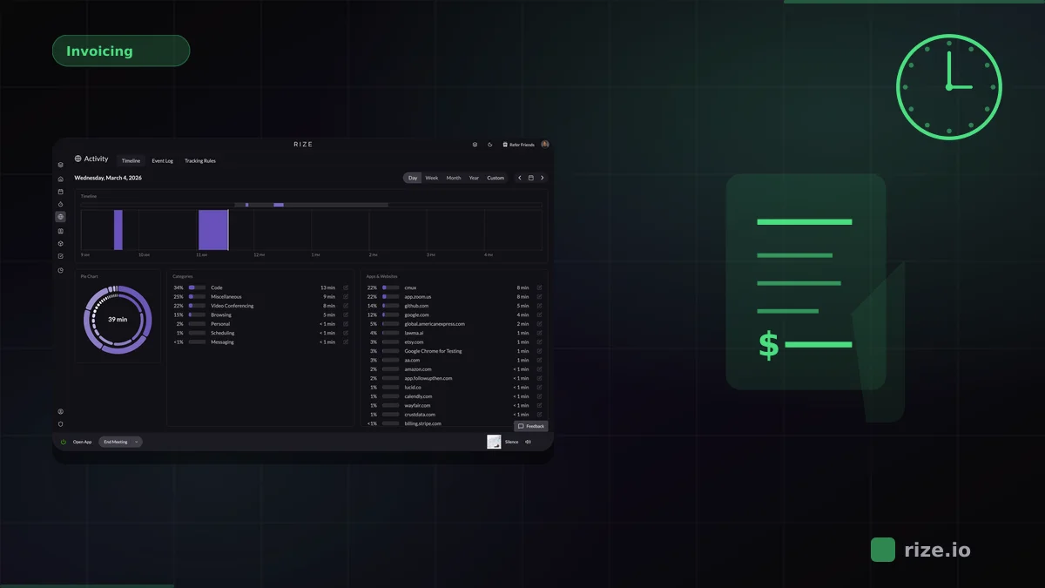Screen dimensions: 1045x588
Task: Toggle the green power tracking button
Action: click(x=63, y=442)
